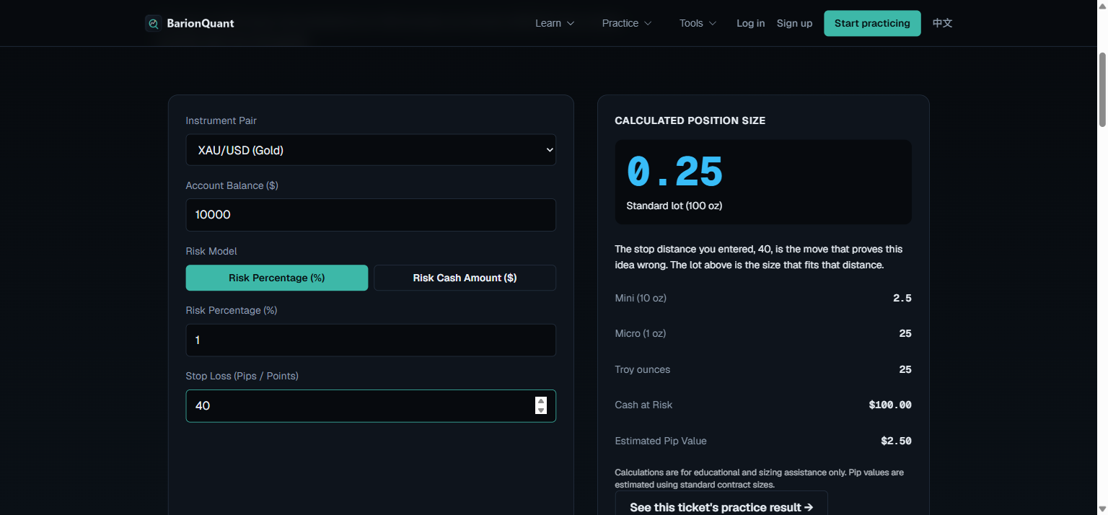The height and width of the screenshot is (515, 1108).
Task: Expand the Learn menu
Action: (x=555, y=23)
